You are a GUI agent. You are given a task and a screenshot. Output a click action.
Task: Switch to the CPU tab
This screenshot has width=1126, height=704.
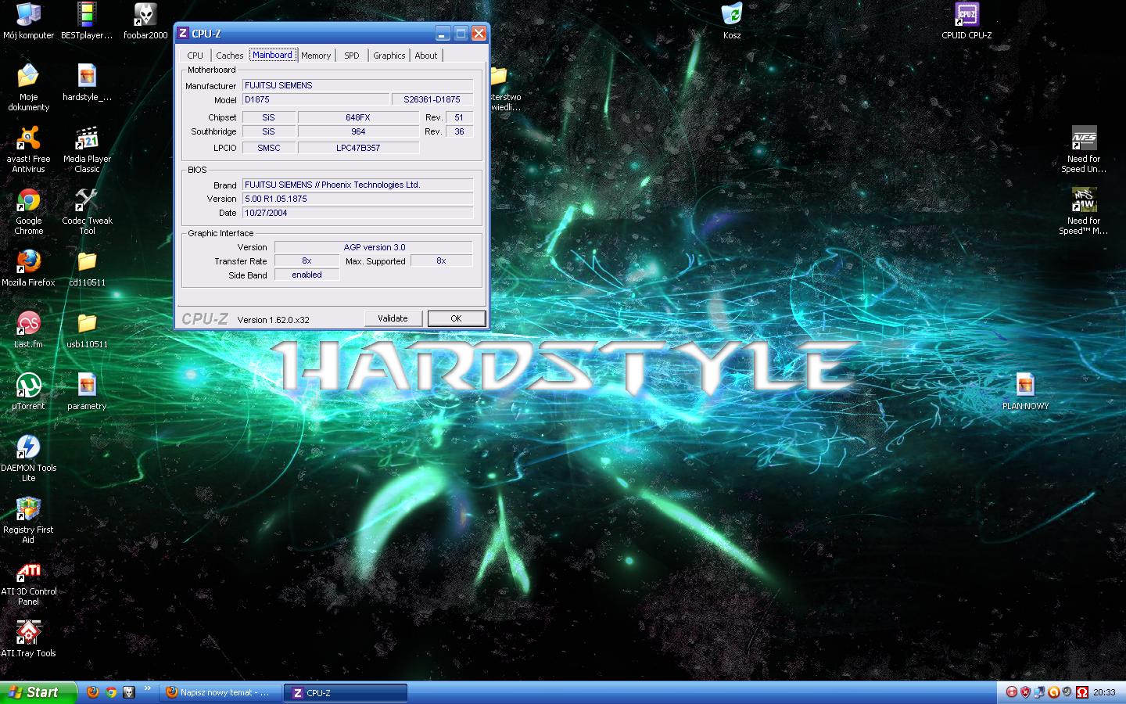(195, 56)
